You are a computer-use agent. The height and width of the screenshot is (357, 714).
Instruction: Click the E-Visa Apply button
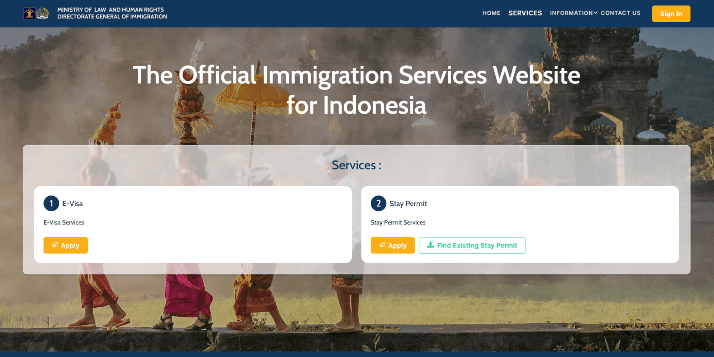pyautogui.click(x=65, y=245)
